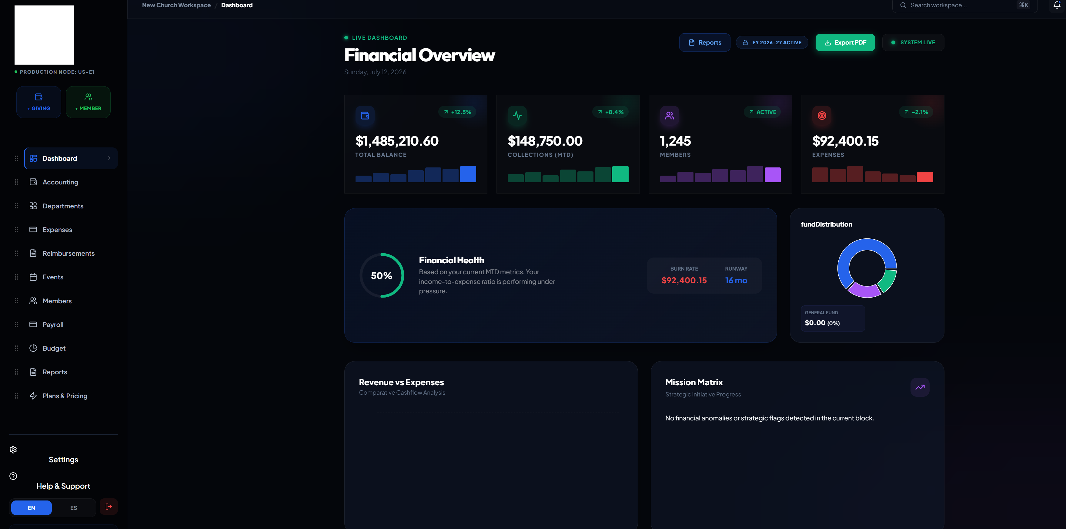The image size is (1066, 529).
Task: Click the FY 2026-27 ACTIVE badge
Action: 772,42
